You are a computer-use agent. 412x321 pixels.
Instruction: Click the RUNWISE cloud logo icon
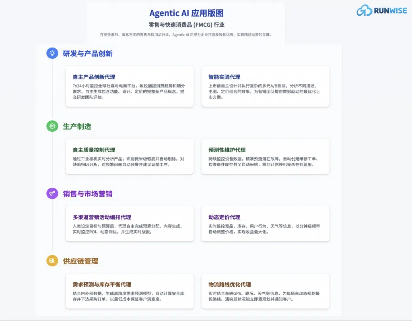tap(364, 10)
